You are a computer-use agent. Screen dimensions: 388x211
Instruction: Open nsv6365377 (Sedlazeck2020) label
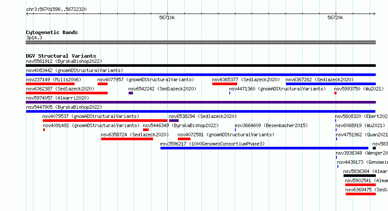tap(246, 80)
